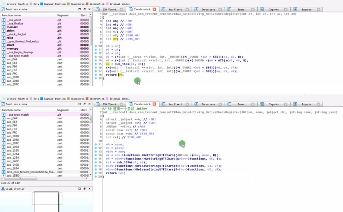This screenshot has width=343, height=212.
Task: Click Regular function color swatch in lower legend
Action: [x=42, y=99]
